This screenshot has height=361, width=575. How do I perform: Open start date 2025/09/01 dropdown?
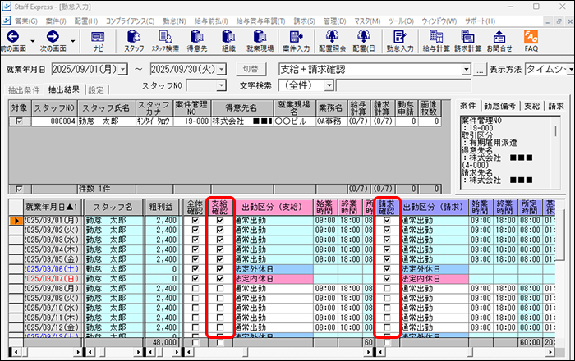coord(123,69)
